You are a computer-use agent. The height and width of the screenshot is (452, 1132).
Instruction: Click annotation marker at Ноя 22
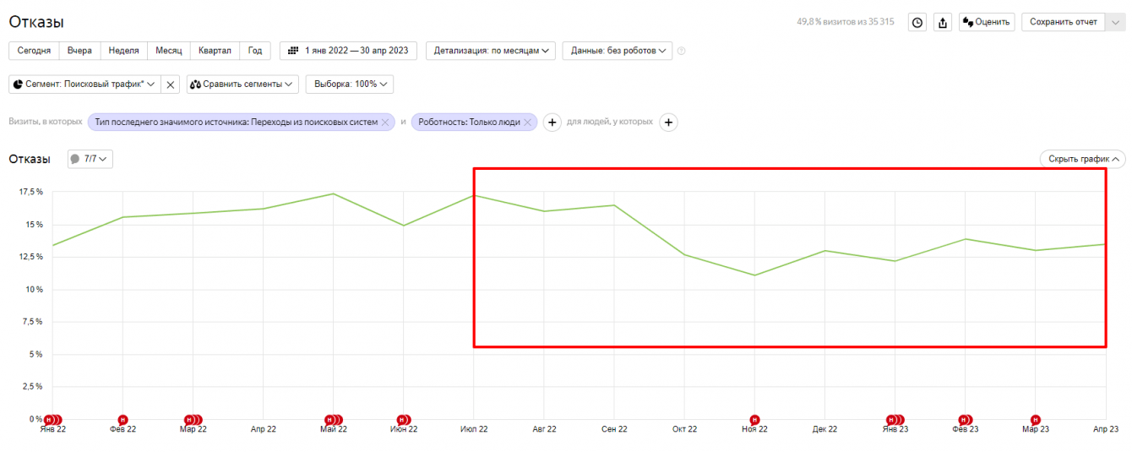[x=754, y=420]
